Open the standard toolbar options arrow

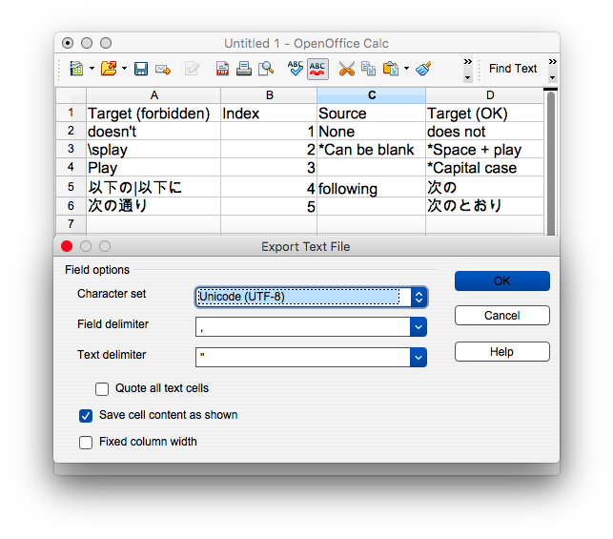coord(467,78)
